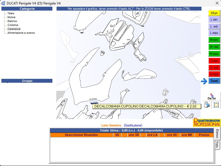Click the Ducati decal on the cupolino
The image size is (221, 166).
94,102
